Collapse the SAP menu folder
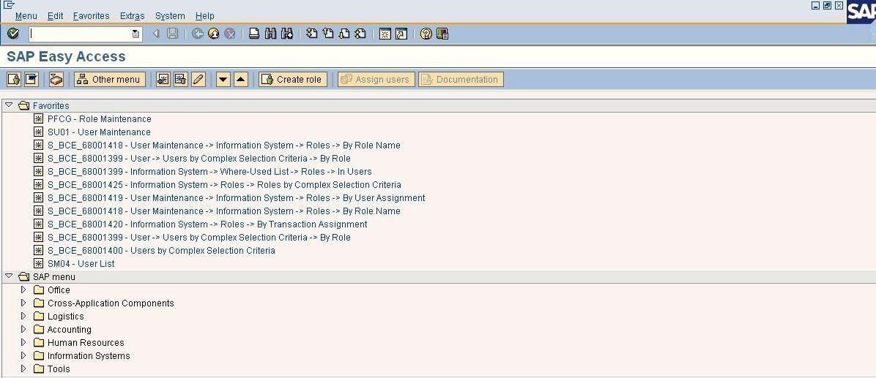This screenshot has width=876, height=378. pyautogui.click(x=8, y=276)
